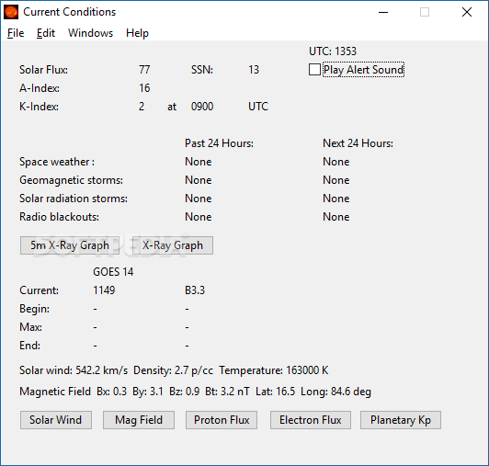Click the A-Index value 16

coord(144,88)
